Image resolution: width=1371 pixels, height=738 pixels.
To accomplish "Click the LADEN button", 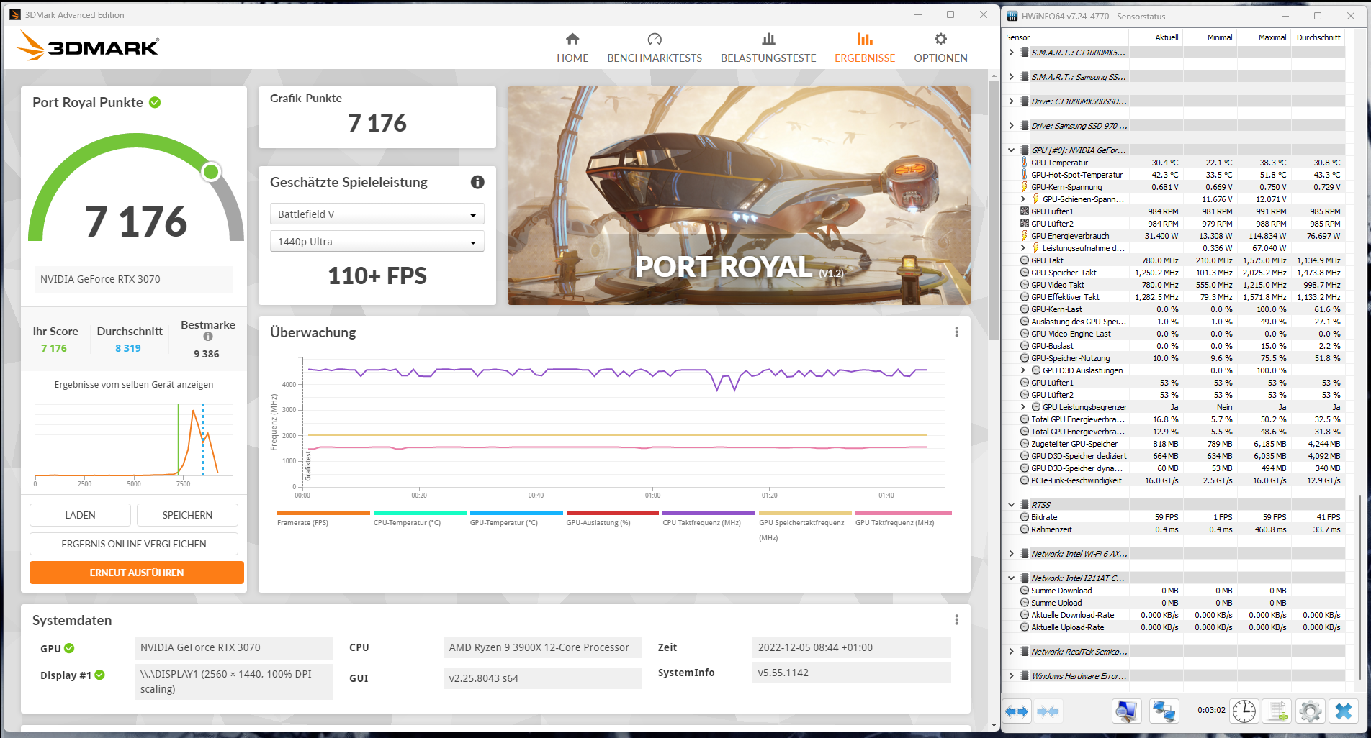I will 80,515.
